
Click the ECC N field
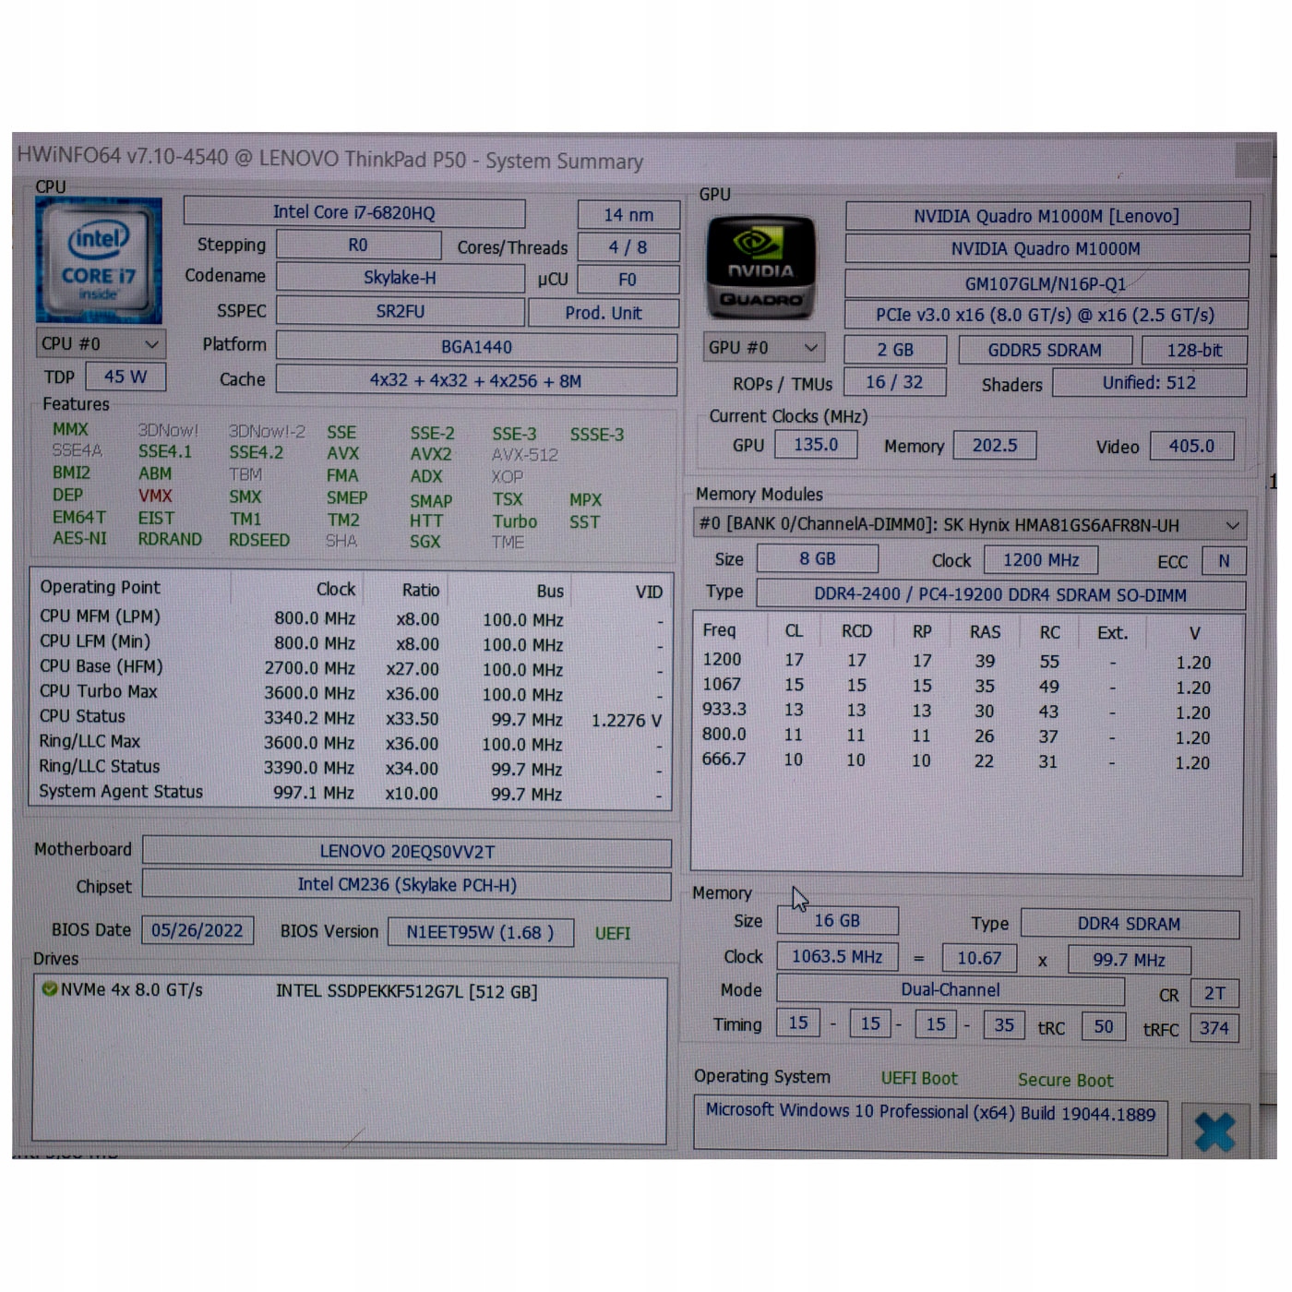[1224, 561]
